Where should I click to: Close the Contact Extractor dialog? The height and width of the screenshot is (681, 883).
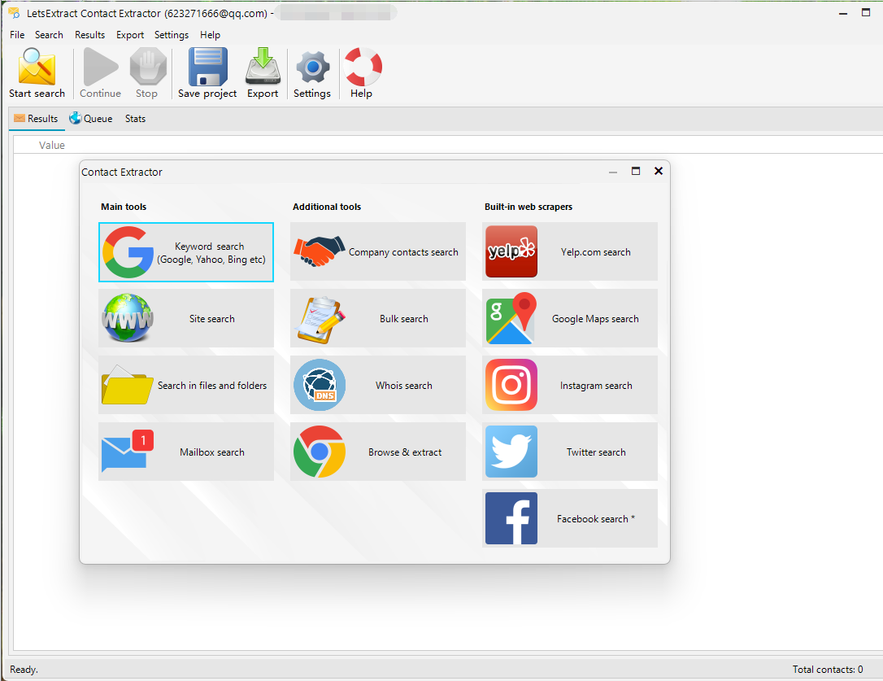[x=659, y=172]
